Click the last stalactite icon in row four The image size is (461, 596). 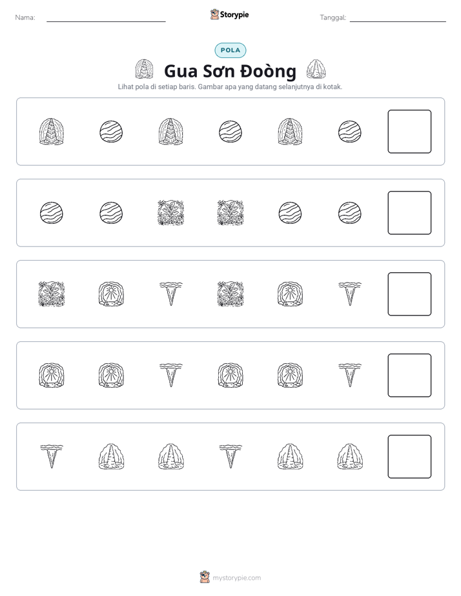(349, 375)
